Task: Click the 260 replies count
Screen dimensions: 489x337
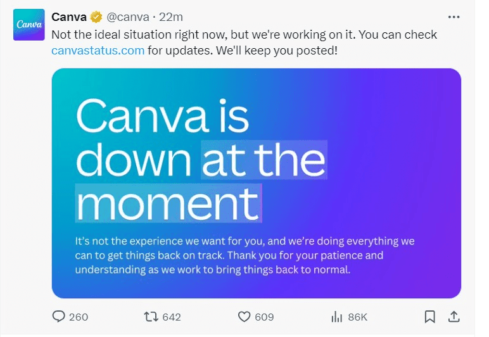Action: click(79, 317)
